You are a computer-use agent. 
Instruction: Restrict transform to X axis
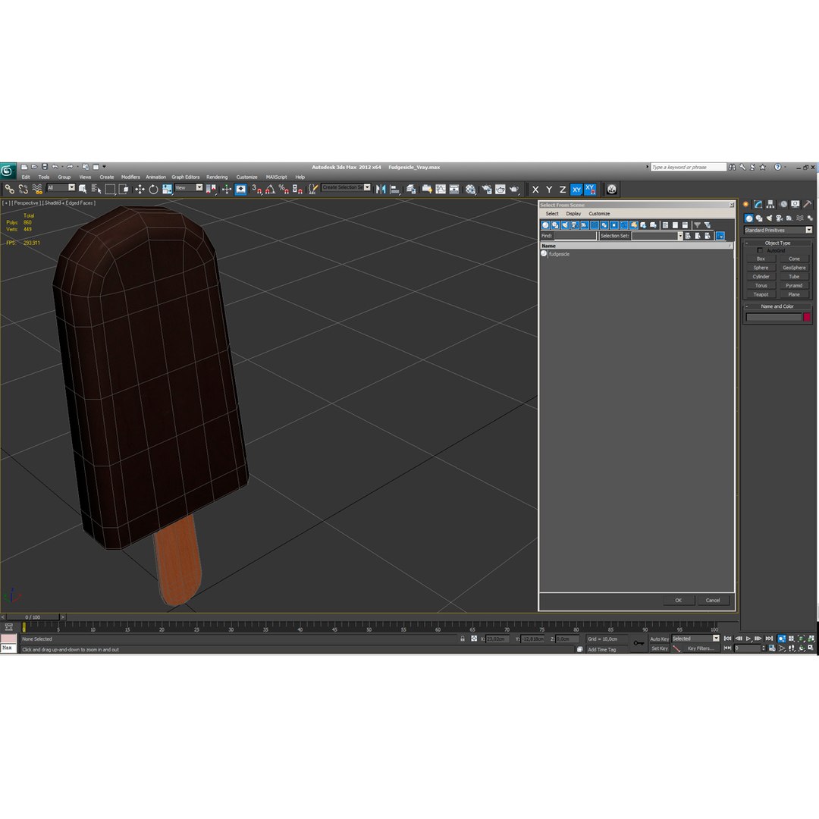coord(535,190)
